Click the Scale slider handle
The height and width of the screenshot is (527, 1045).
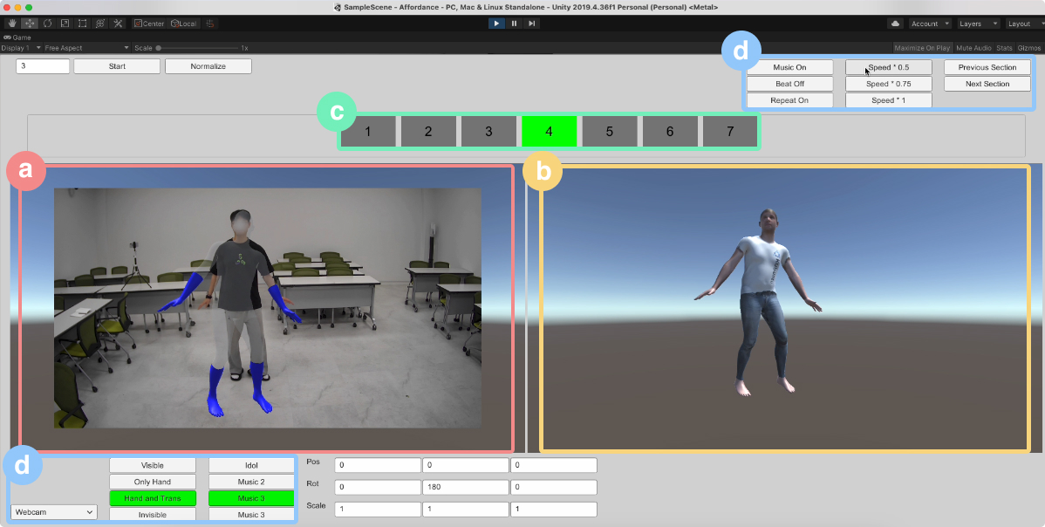click(158, 48)
